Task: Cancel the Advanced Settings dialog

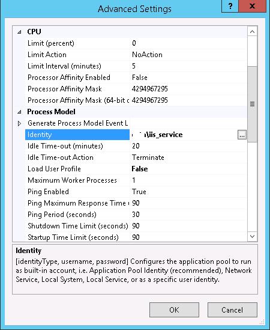Action: click(x=232, y=310)
